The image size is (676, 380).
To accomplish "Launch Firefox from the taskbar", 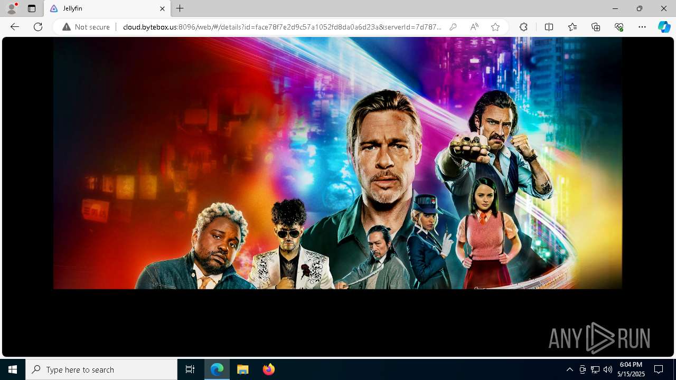I will click(269, 369).
